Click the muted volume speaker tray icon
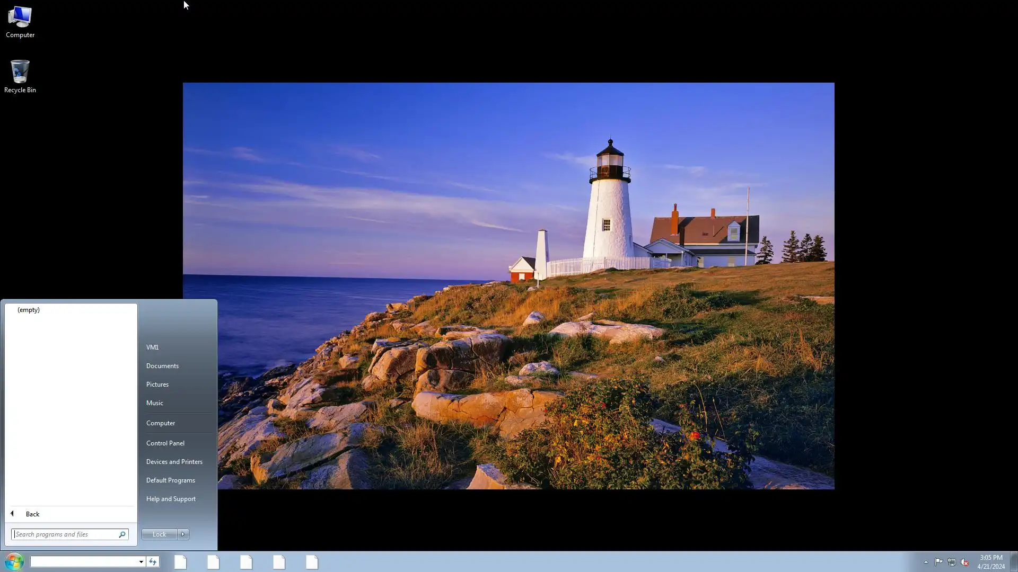This screenshot has height=572, width=1018. coord(964,562)
